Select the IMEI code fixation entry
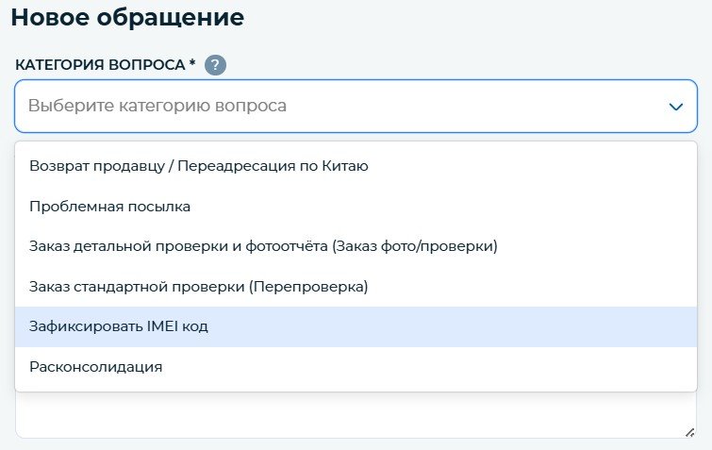Image resolution: width=712 pixels, height=450 pixels. pyautogui.click(x=356, y=327)
